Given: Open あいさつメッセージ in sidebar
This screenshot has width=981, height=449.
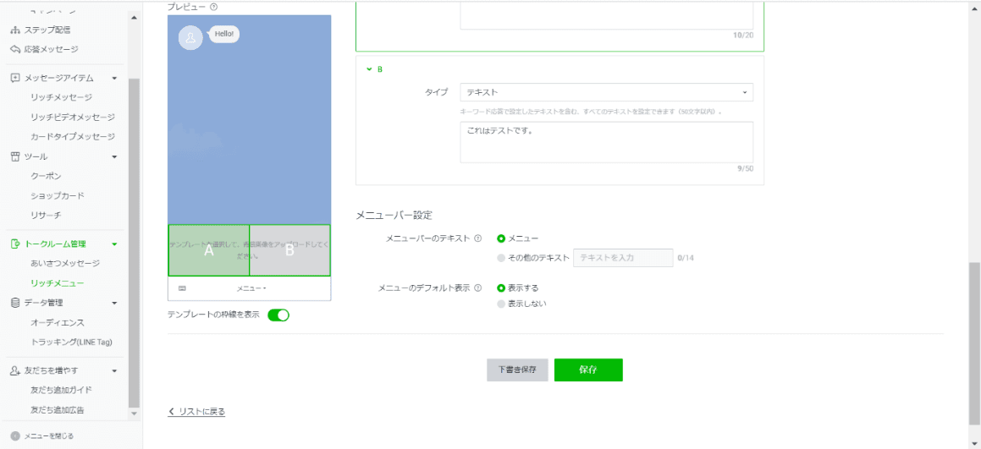Looking at the screenshot, I should coord(65,263).
